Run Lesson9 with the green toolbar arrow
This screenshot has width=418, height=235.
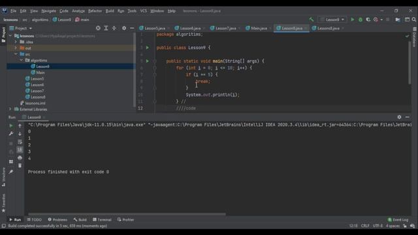353,20
